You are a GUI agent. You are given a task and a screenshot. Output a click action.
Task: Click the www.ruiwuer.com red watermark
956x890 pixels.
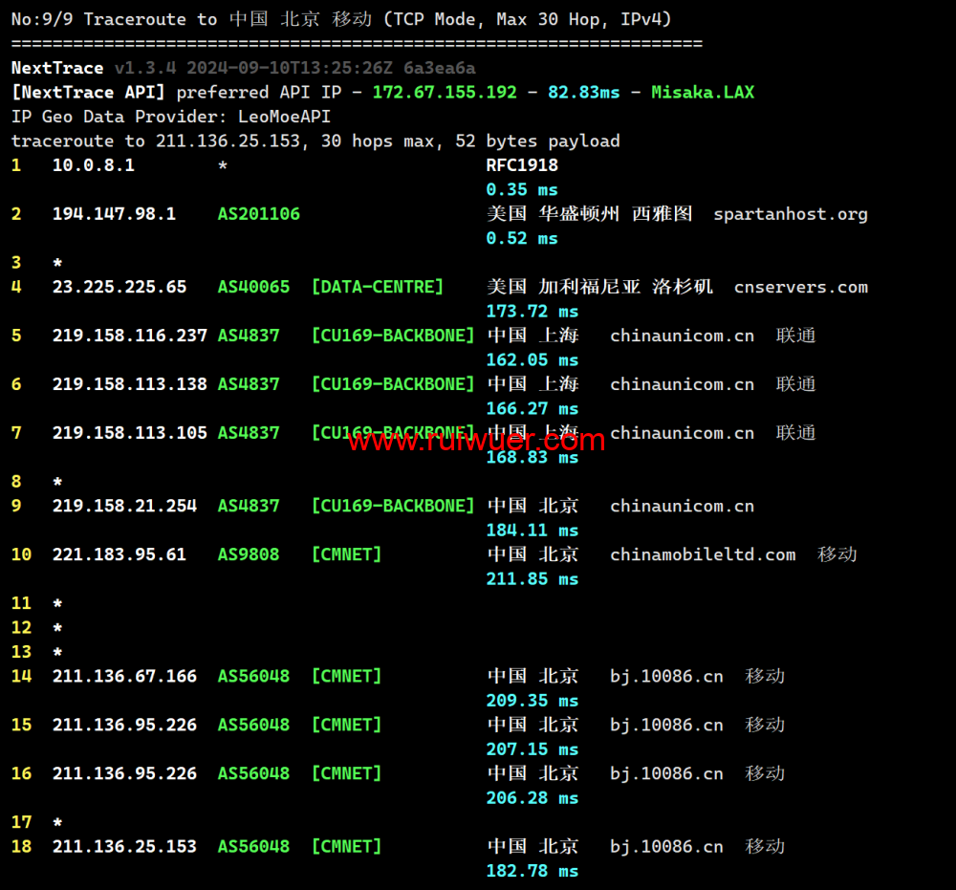pos(476,441)
